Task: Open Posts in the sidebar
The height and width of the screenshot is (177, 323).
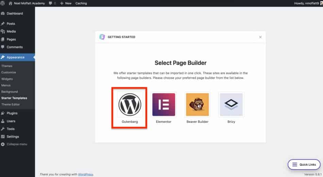Action: click(x=11, y=24)
